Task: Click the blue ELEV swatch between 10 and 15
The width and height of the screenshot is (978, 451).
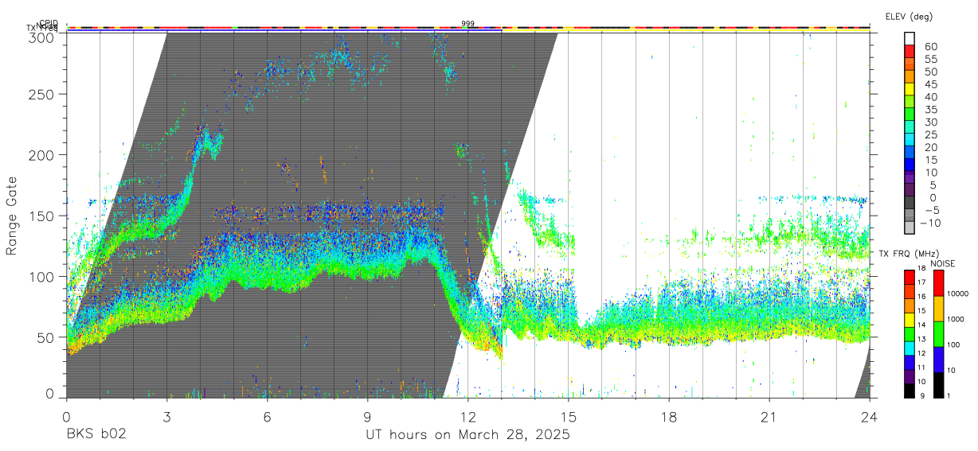Action: (x=910, y=165)
